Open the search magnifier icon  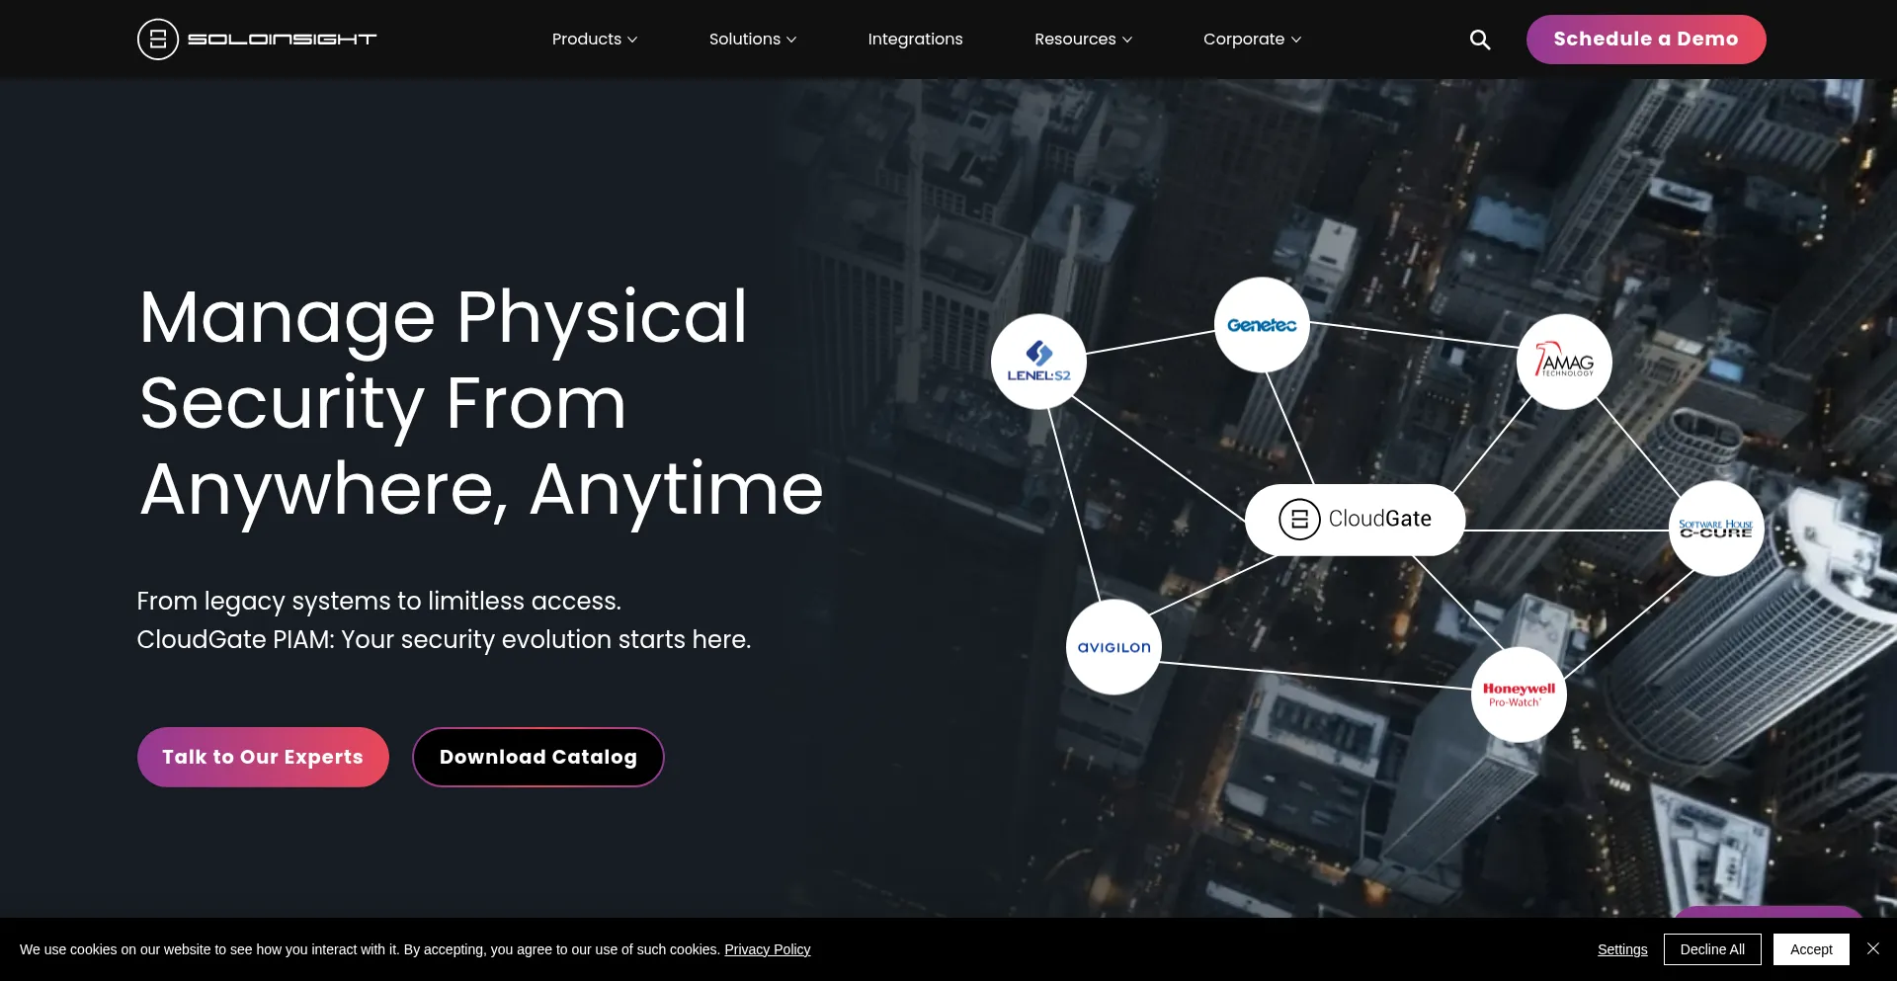coord(1479,40)
